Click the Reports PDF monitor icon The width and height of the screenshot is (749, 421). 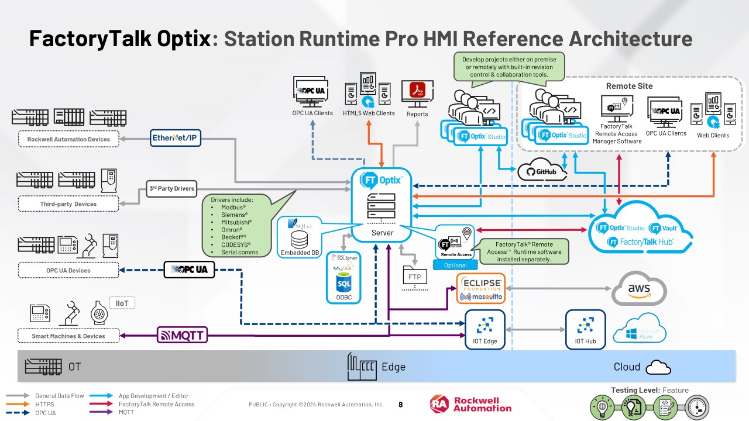(x=417, y=94)
